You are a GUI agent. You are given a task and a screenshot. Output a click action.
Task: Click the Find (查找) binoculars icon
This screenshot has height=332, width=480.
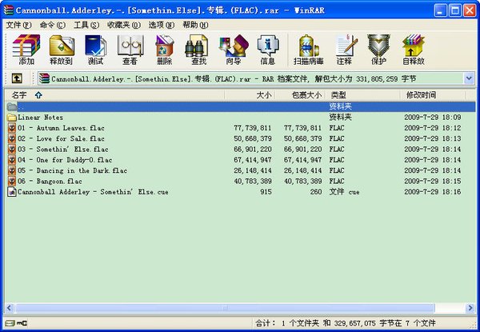(198, 50)
